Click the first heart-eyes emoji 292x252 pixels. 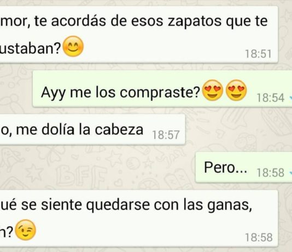[x=213, y=90]
